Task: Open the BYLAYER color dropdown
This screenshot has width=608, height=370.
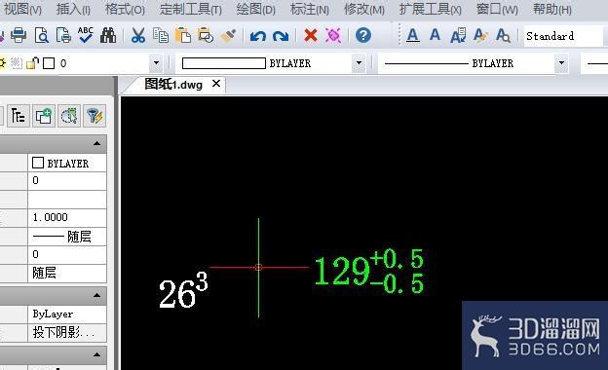Action: 359,62
